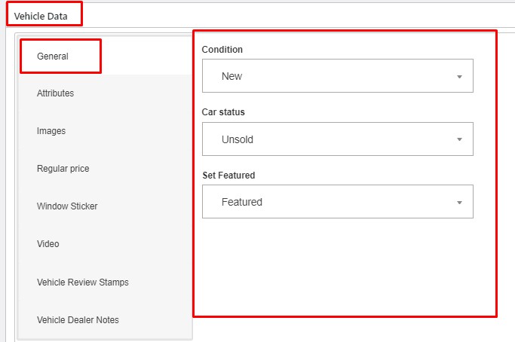Open the Images tab
Viewport: 515px width, 342px height.
click(51, 131)
